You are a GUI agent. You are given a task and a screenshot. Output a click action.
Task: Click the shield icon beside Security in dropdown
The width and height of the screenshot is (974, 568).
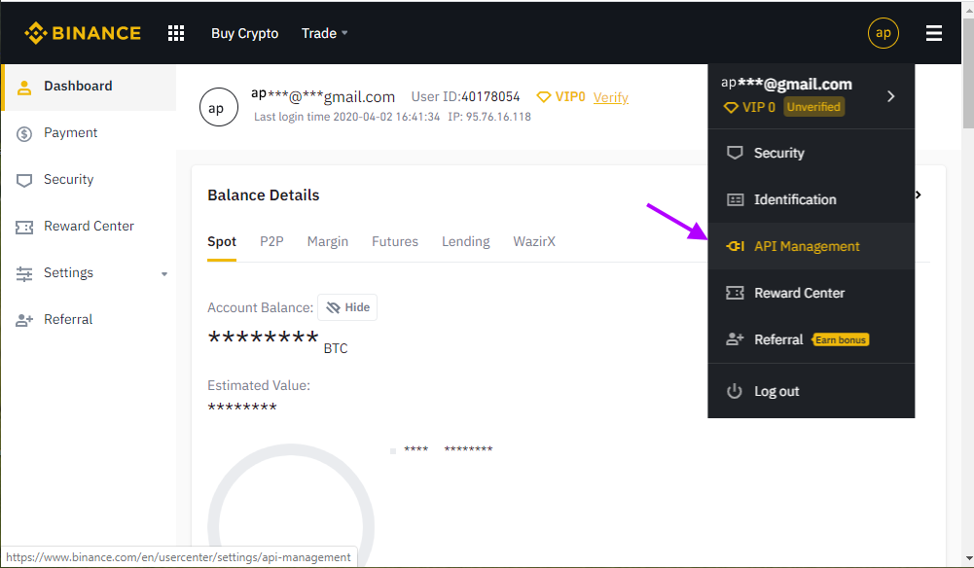735,153
